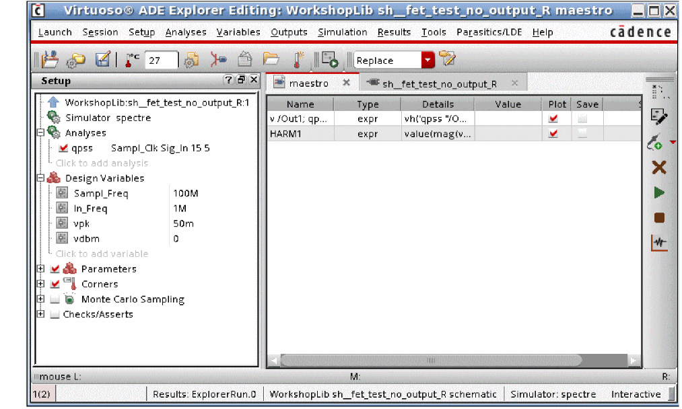
Task: Toggle Save checkbox for v /Out1 row
Action: coord(582,118)
